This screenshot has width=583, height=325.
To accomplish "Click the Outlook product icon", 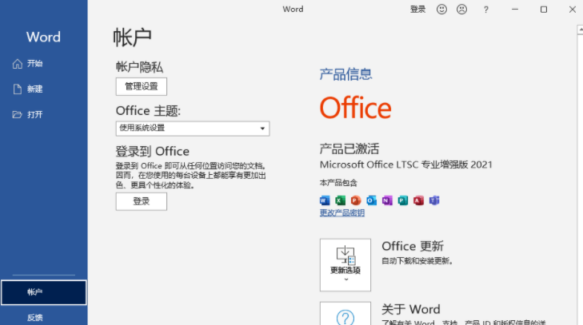I will (371, 200).
